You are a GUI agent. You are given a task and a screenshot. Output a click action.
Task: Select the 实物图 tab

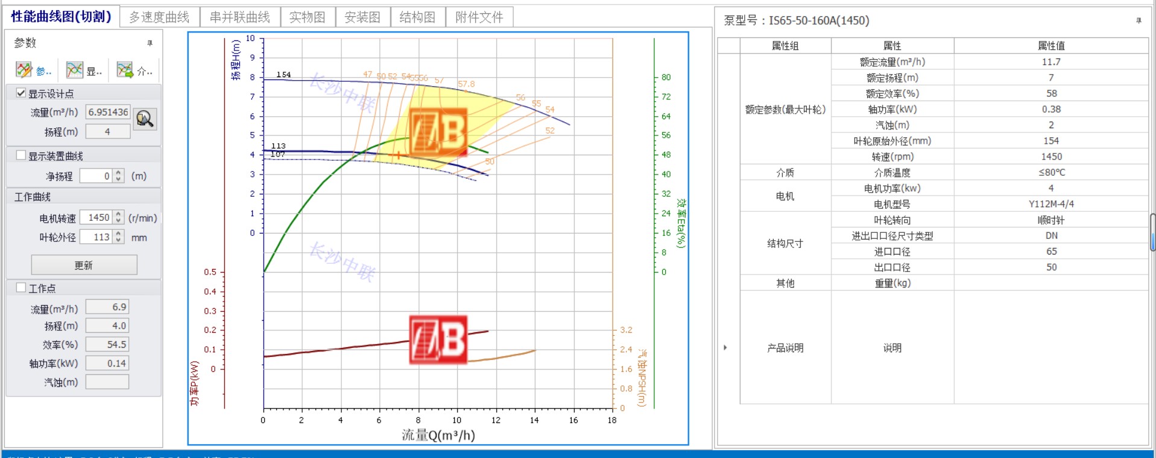(308, 17)
